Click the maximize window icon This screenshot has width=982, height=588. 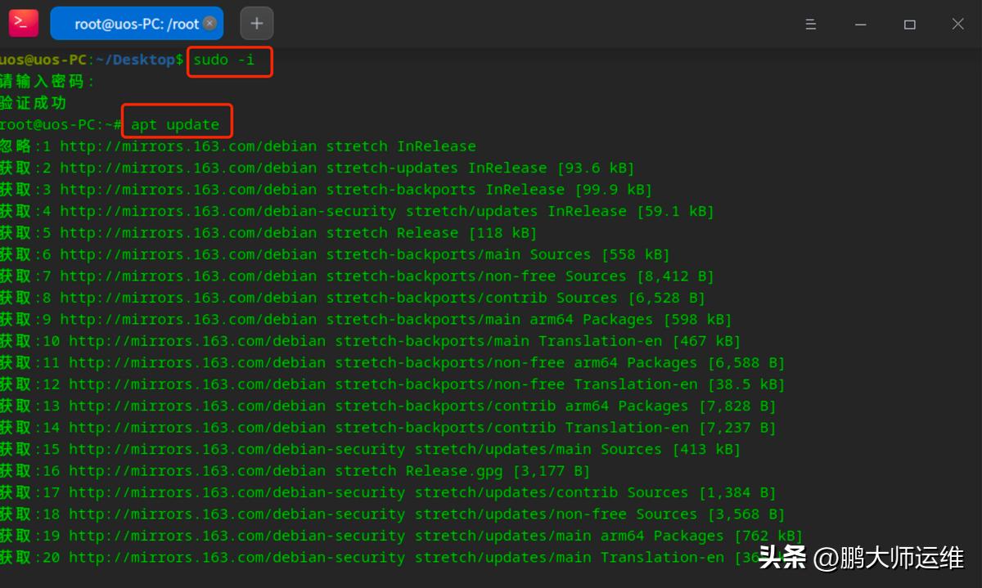click(909, 24)
